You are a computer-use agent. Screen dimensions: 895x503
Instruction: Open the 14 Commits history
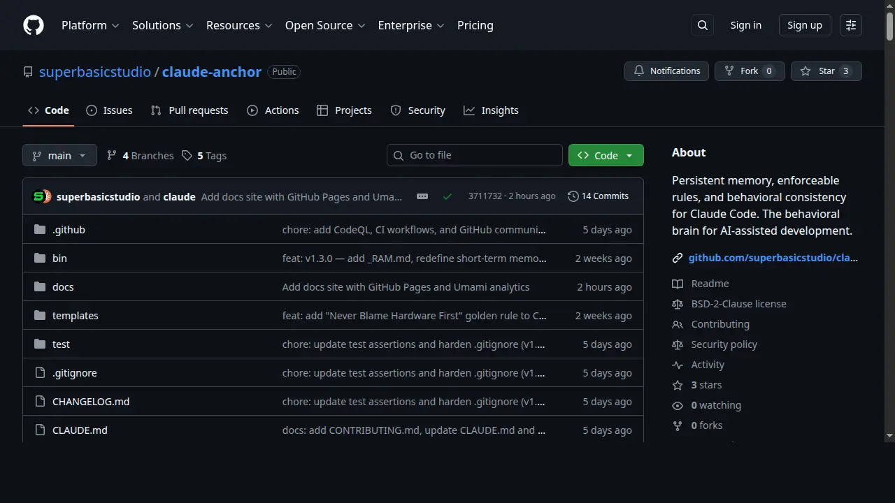tap(598, 196)
